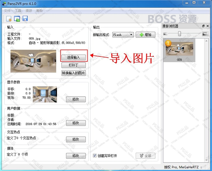Viewport: 212px width, 171px height.
Task: Click the tour browser scroll up arrow
Action: (x=206, y=41)
